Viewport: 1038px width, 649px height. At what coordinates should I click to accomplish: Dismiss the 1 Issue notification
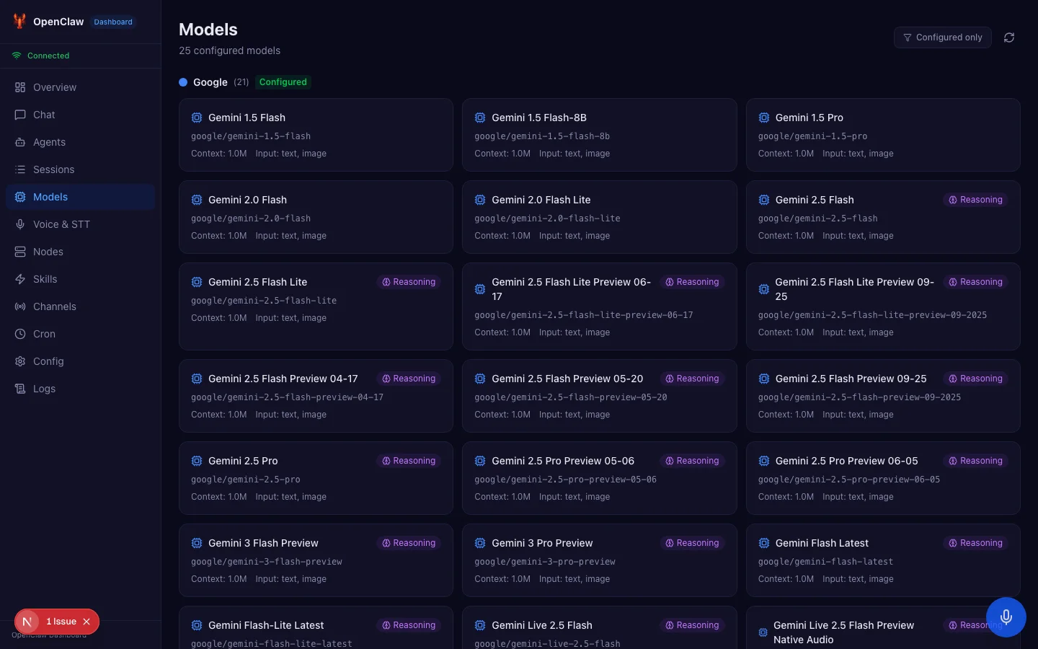coord(86,622)
